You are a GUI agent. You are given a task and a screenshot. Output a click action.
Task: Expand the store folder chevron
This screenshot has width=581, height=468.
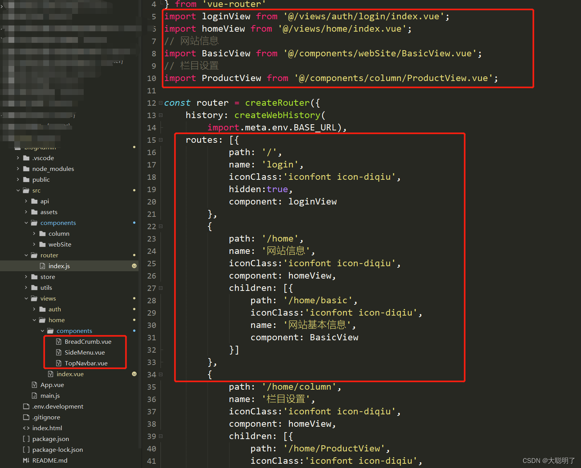click(26, 277)
